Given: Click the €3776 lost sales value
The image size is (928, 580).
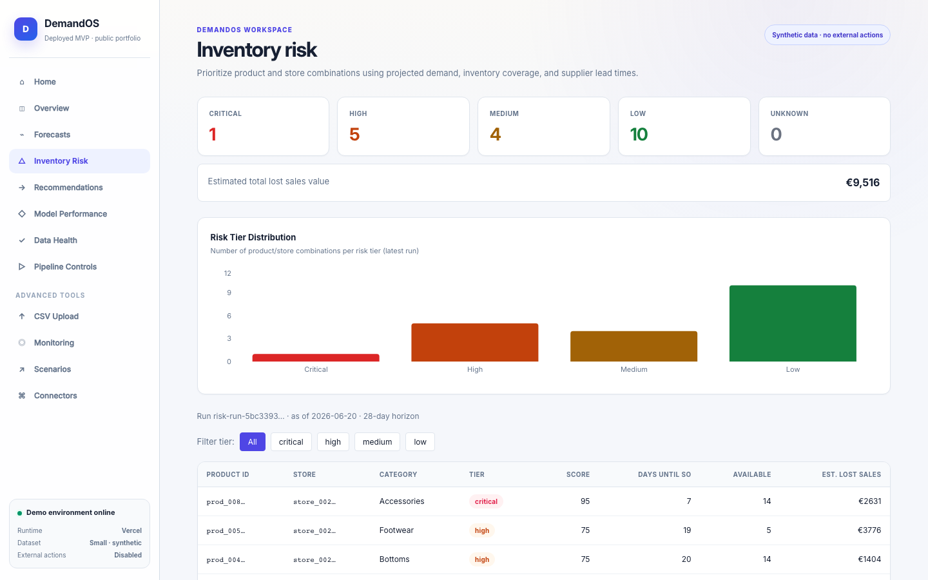Looking at the screenshot, I should point(869,530).
